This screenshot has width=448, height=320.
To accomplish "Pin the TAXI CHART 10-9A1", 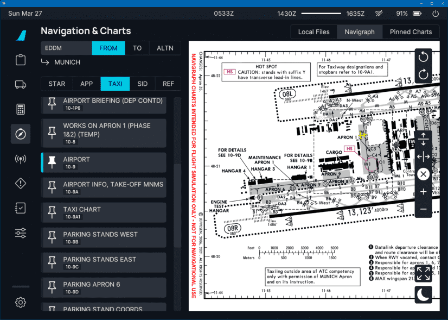I will click(x=51, y=212).
